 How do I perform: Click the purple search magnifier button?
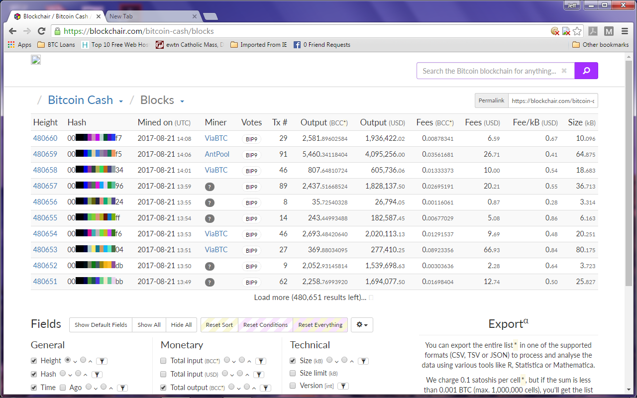click(x=586, y=71)
